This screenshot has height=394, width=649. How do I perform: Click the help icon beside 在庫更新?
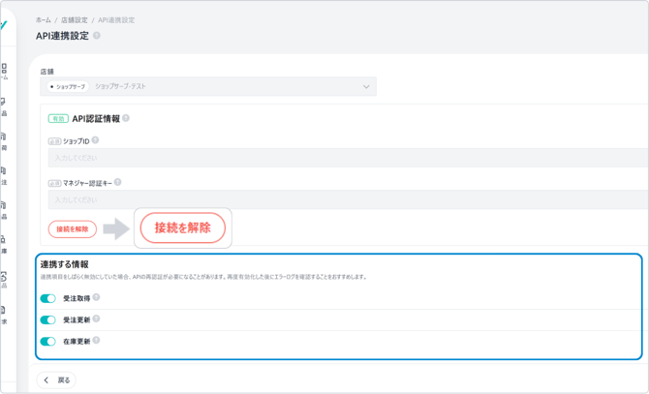click(x=96, y=341)
